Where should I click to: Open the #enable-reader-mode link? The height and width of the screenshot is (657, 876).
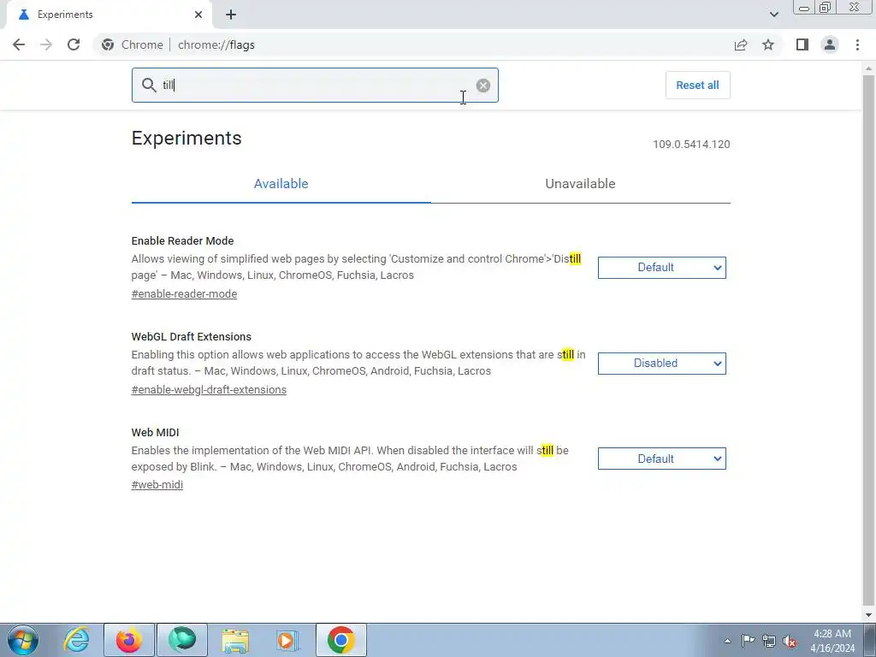tap(184, 294)
